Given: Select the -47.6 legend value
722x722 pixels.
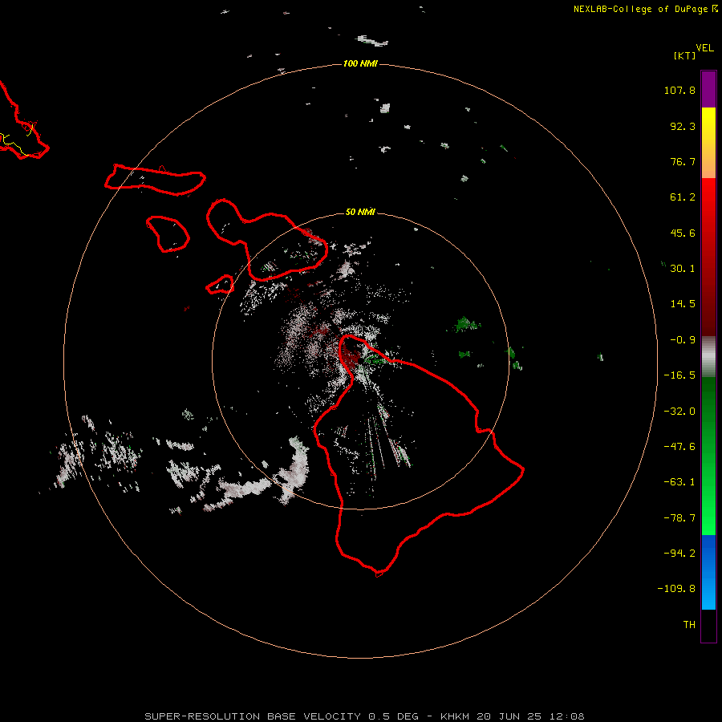Looking at the screenshot, I should [679, 447].
